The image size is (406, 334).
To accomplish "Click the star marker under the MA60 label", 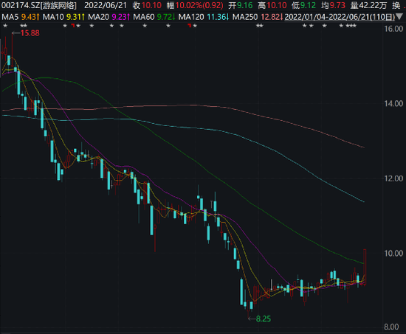I will [145, 26].
